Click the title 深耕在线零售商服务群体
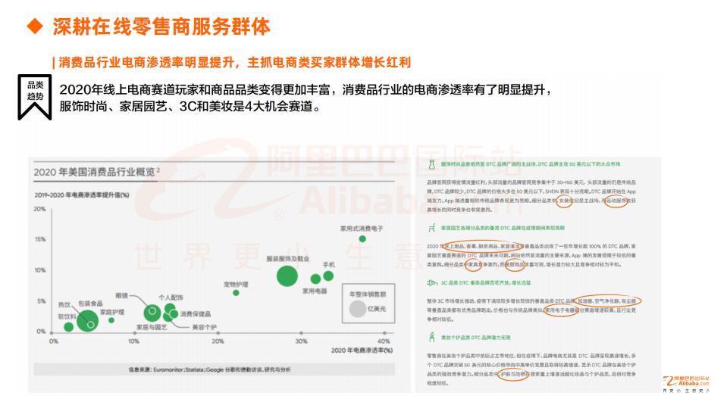The width and height of the screenshot is (727, 408). (161, 26)
